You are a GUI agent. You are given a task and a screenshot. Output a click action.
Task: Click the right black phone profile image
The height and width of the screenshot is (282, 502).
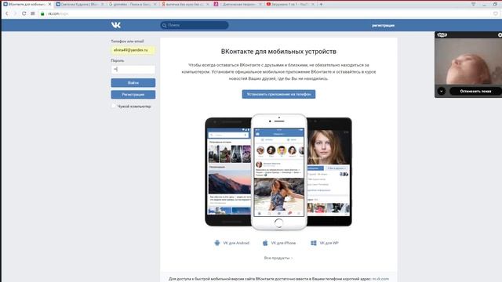point(329,172)
